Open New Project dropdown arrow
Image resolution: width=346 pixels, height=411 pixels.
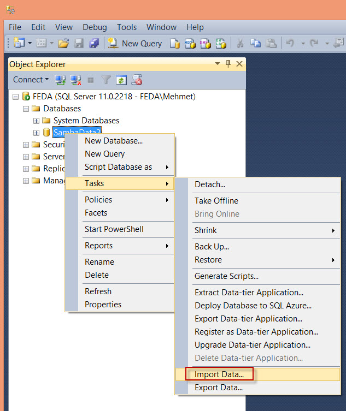[x=30, y=43]
